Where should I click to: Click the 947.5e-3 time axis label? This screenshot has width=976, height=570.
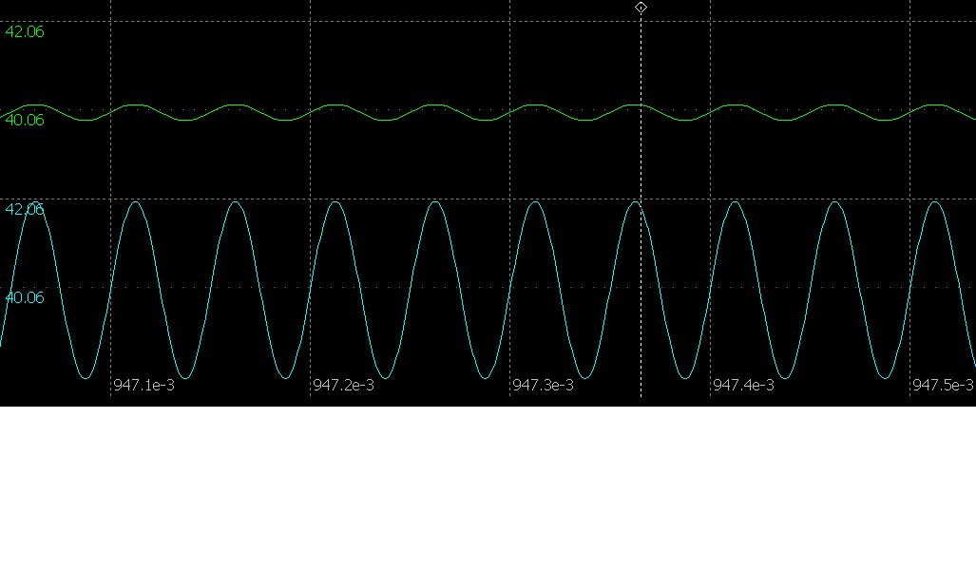(943, 385)
